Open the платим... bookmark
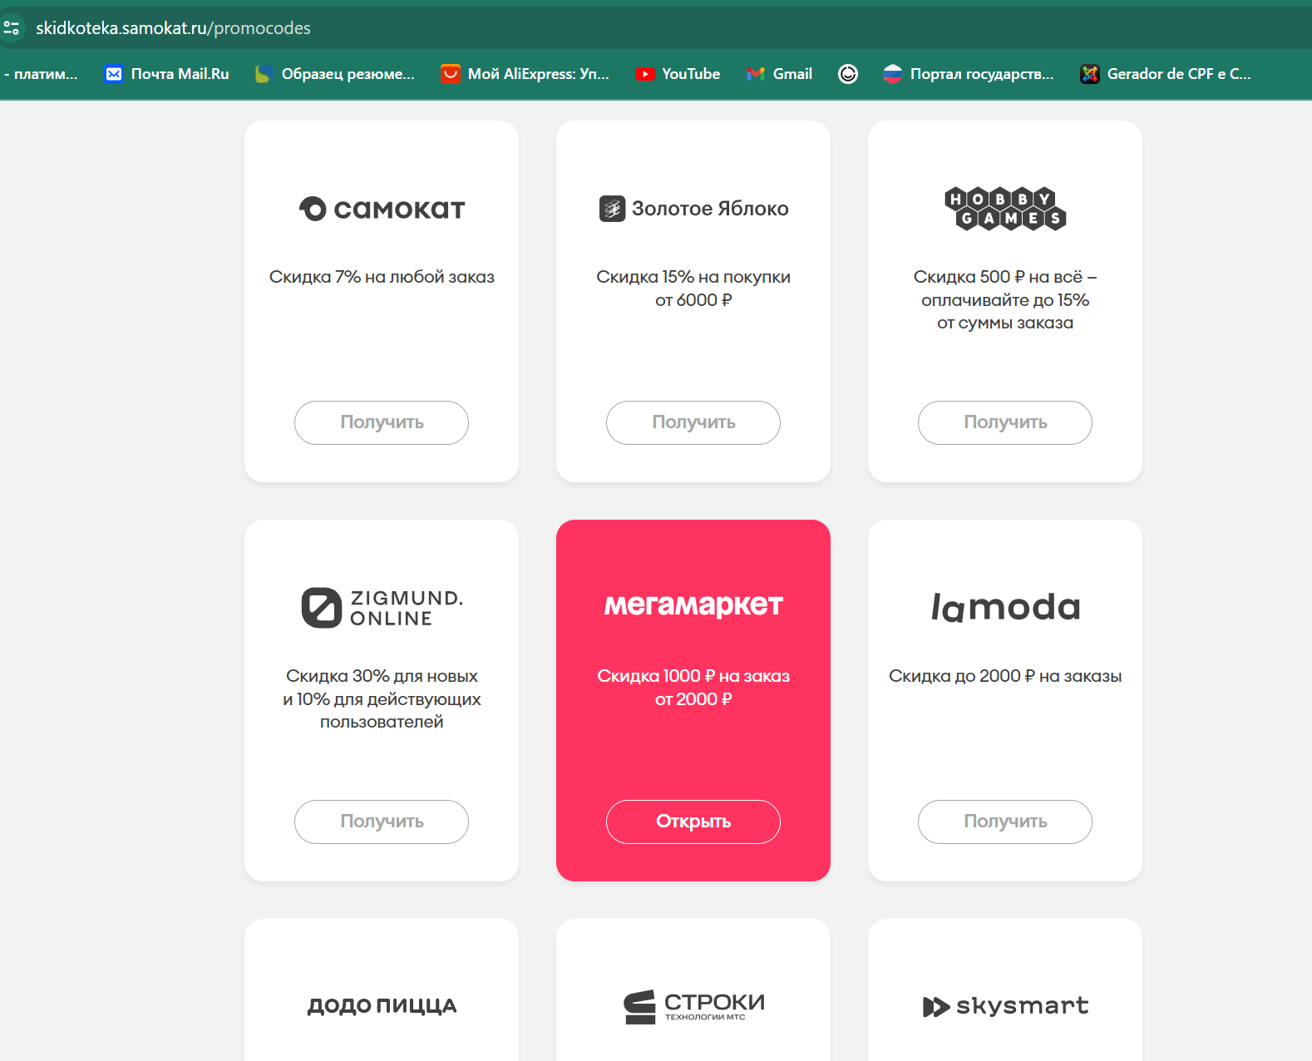 point(40,74)
